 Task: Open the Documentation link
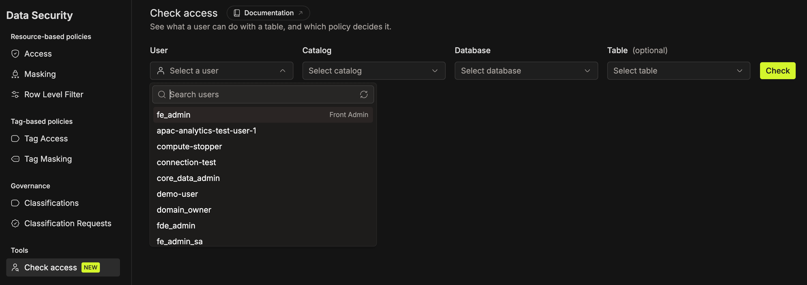tap(268, 13)
